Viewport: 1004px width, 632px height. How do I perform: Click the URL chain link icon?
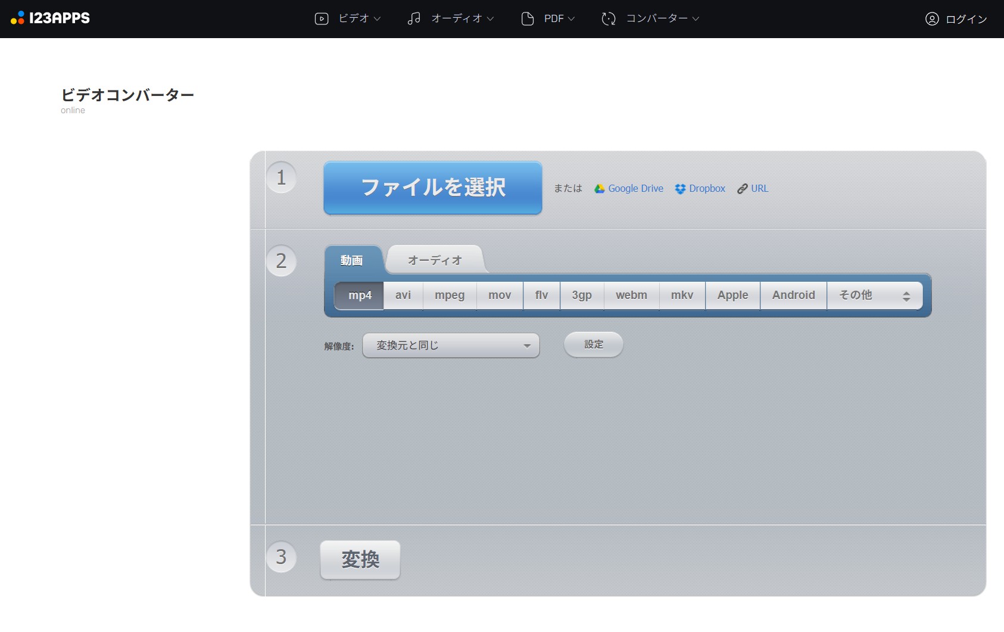743,189
